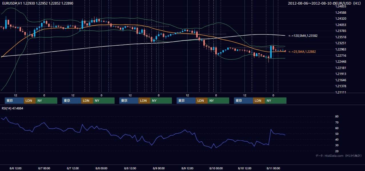365x171 pixels.
Task: Select the 8/10 00:00 time axis label
Action: click(216, 168)
